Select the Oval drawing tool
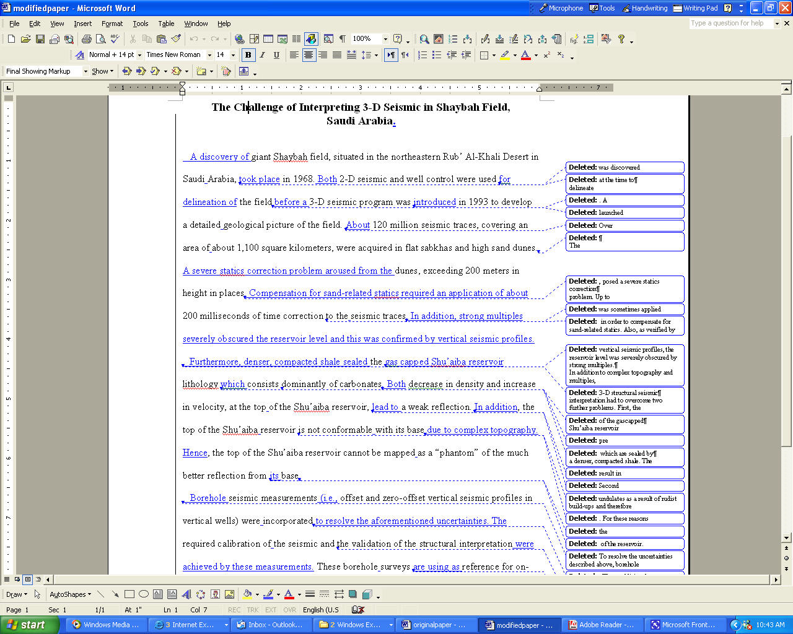The image size is (793, 634). (144, 594)
